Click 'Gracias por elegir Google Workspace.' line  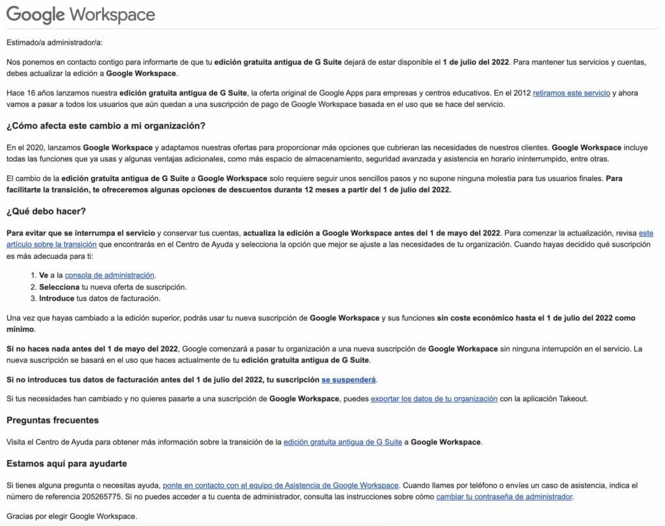click(71, 516)
